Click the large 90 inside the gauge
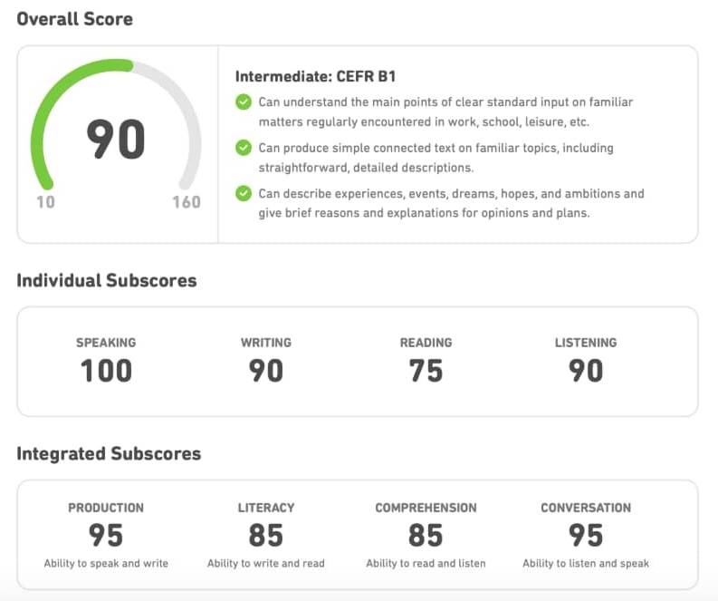Image resolution: width=718 pixels, height=601 pixels. 116,139
